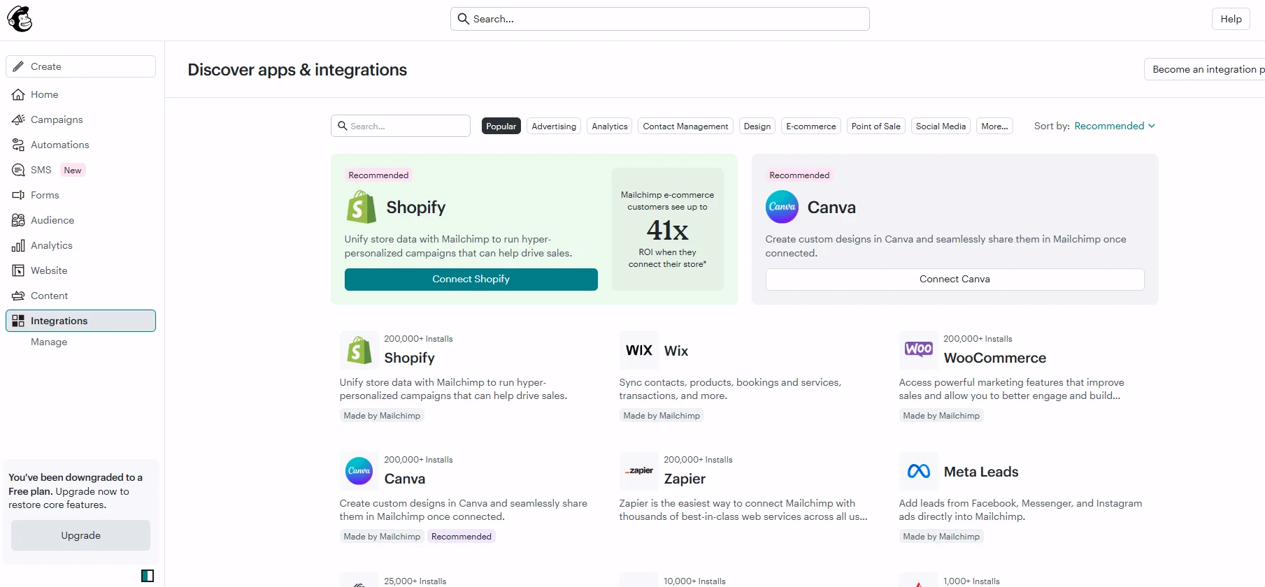This screenshot has height=587, width=1265.
Task: Click the Upgrade button in sidebar
Action: point(80,535)
